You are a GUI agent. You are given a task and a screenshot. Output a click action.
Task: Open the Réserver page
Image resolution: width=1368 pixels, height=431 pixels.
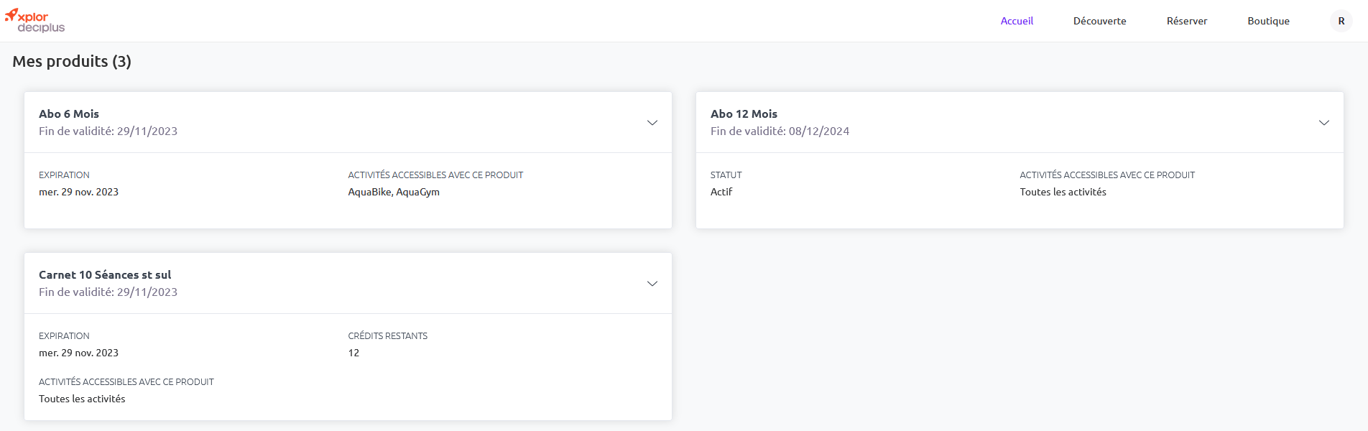click(1186, 21)
